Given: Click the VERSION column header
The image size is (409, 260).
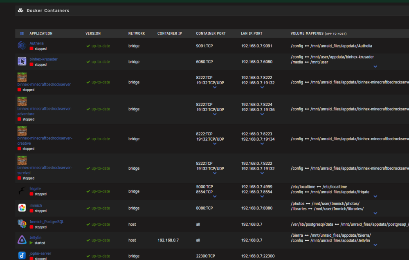Looking at the screenshot, I should click(x=93, y=34).
